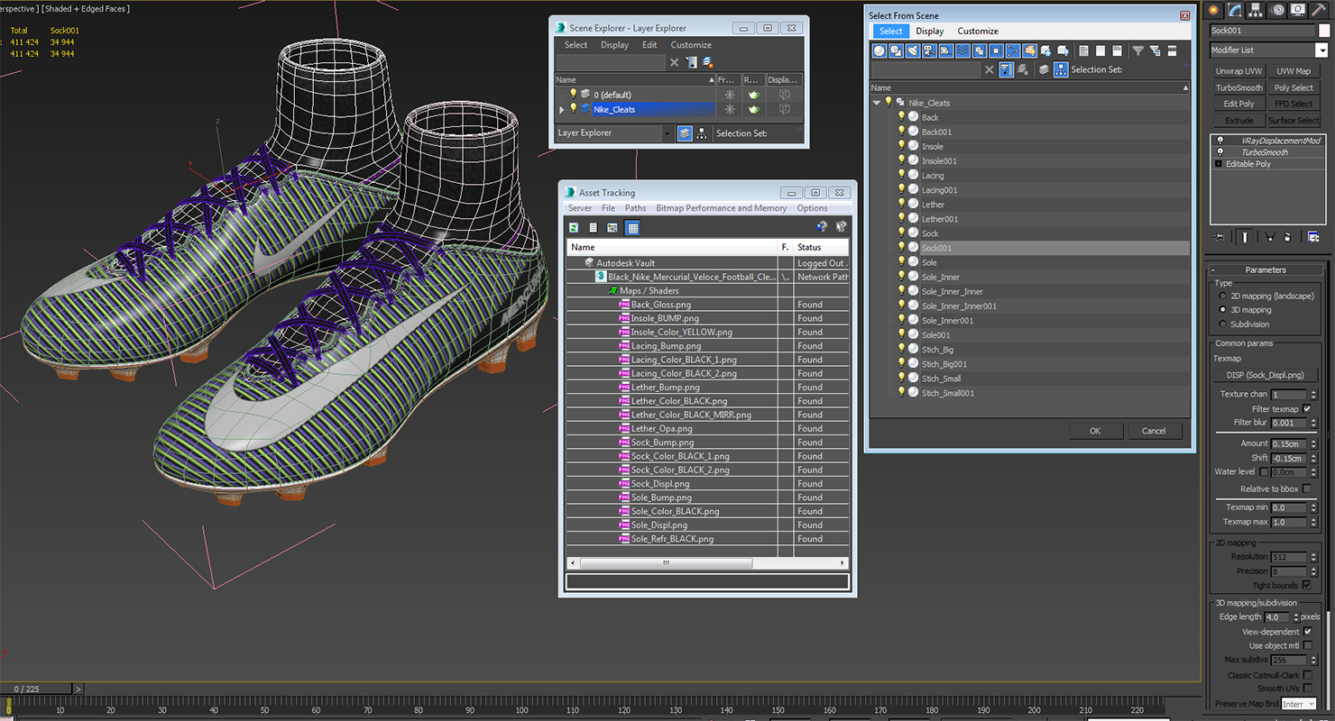The image size is (1335, 721).
Task: Toggle Display Lights filter icon
Action: point(913,50)
